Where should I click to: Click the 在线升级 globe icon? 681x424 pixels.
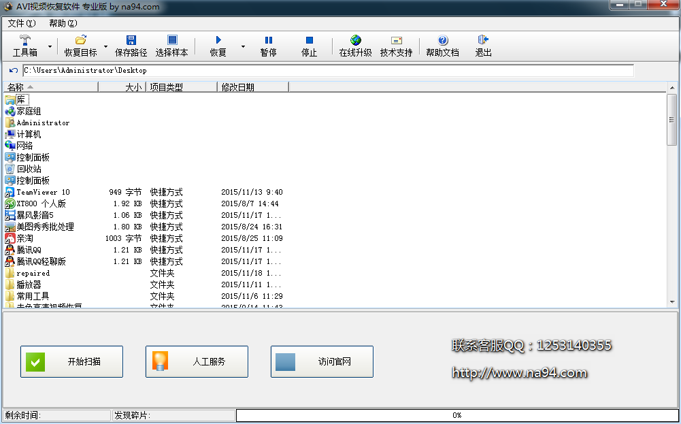(355, 41)
